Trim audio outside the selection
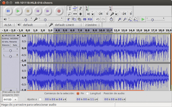172x107 pixels. coord(85,19)
